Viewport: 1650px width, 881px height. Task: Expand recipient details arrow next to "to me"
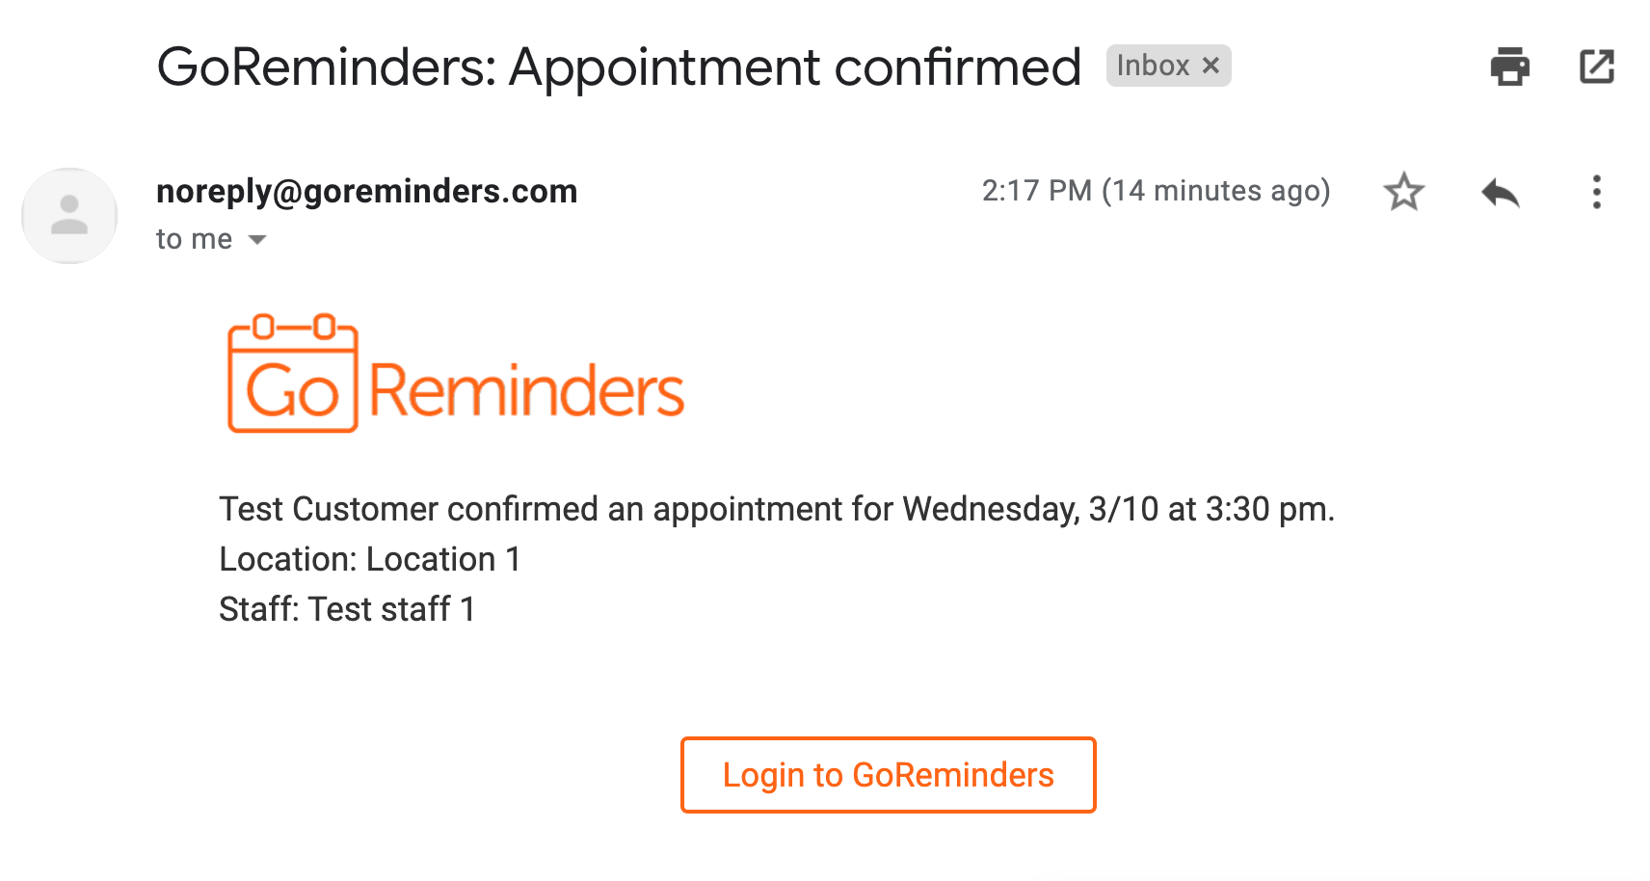click(x=257, y=239)
